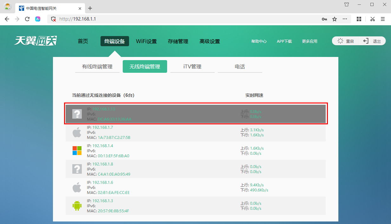391x224 pixels.
Task: Open the three-dot more options menu
Action: tap(345, 19)
